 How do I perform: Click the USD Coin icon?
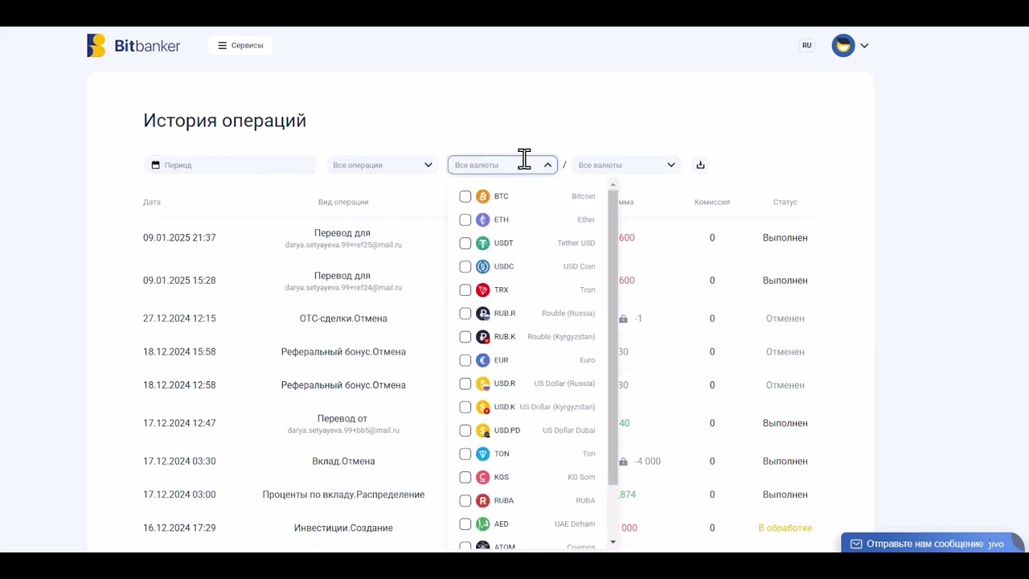click(482, 266)
